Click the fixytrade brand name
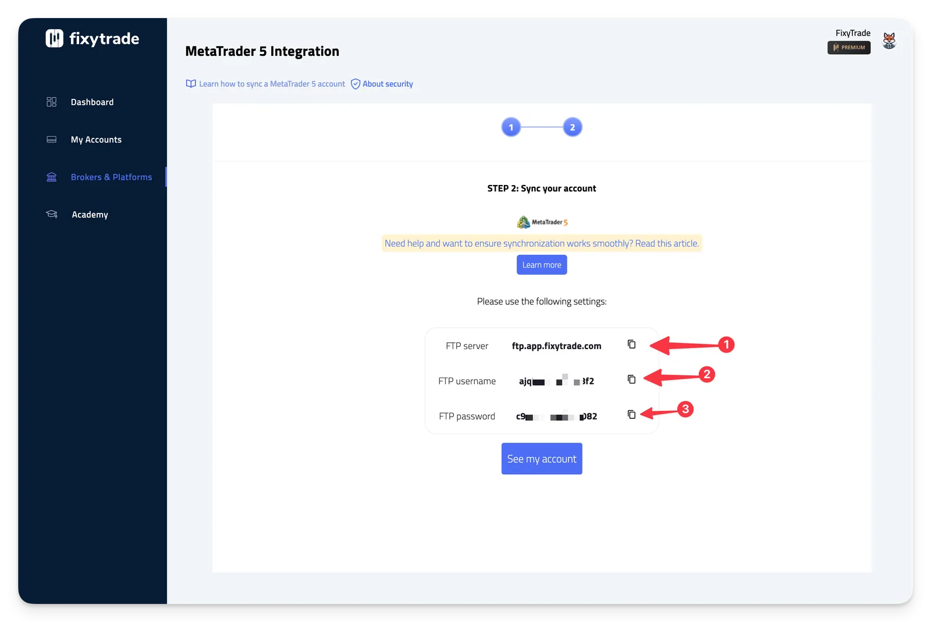931x622 pixels. 104,39
